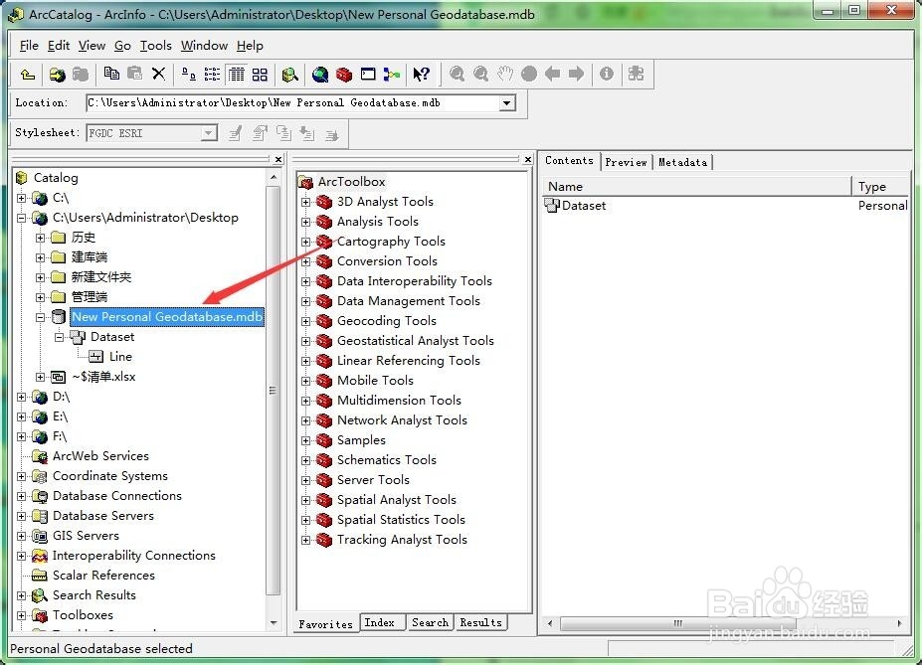
Task: Switch to the Metadata tab
Action: point(682,162)
